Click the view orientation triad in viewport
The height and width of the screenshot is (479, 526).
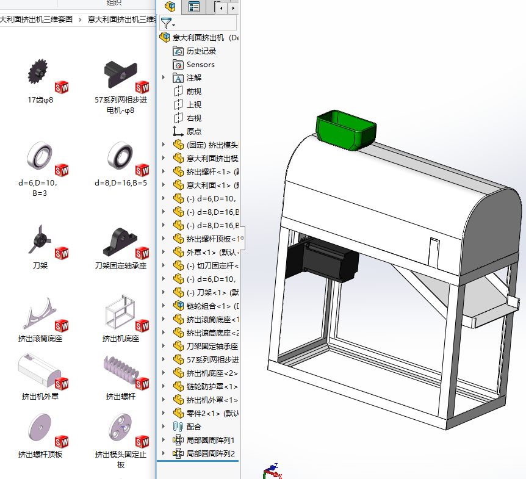click(272, 471)
